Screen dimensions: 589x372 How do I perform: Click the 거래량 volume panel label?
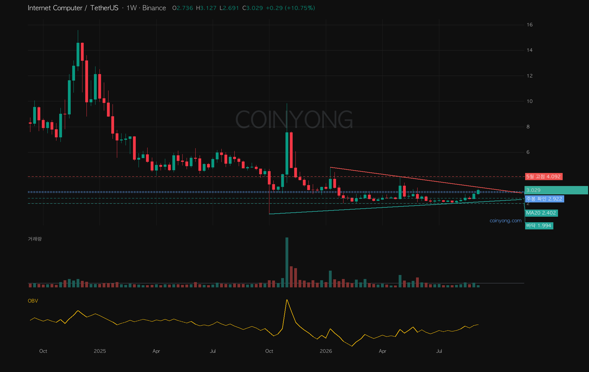35,239
